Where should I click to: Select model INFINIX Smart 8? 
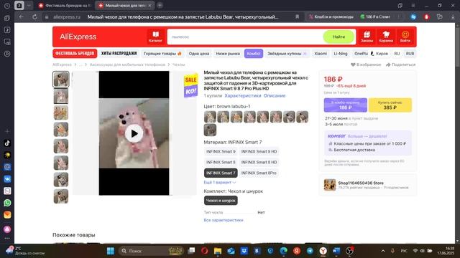pyautogui.click(x=221, y=163)
